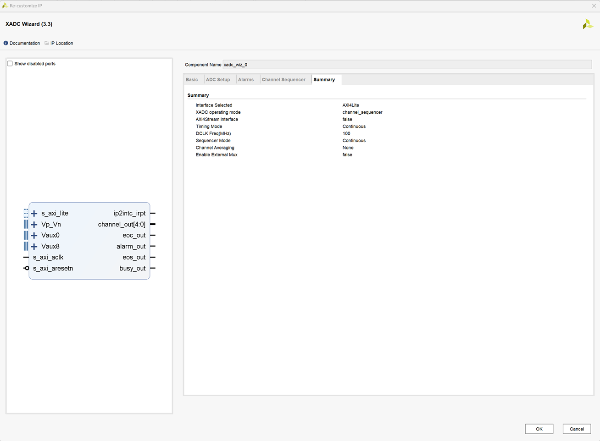
Task: Click the alarm_out output port
Action: pos(131,246)
